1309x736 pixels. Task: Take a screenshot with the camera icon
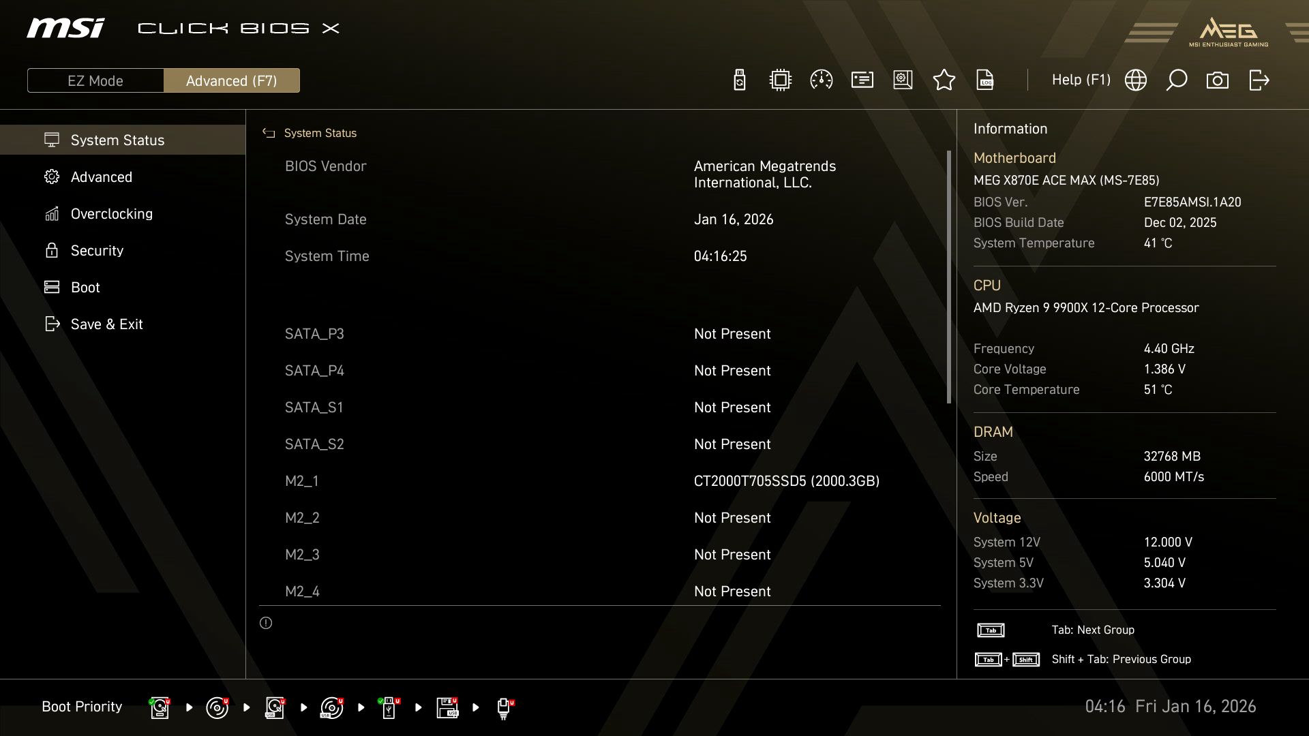pos(1218,80)
